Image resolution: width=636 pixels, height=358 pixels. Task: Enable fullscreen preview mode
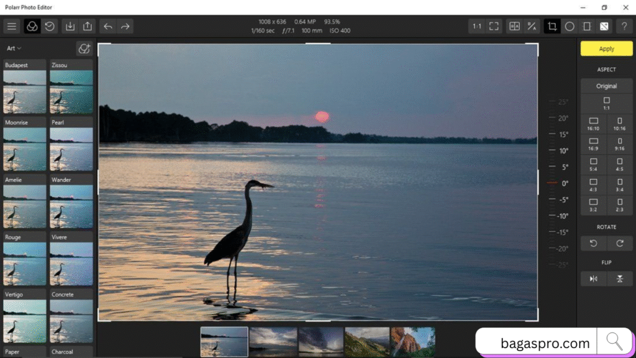(x=493, y=26)
